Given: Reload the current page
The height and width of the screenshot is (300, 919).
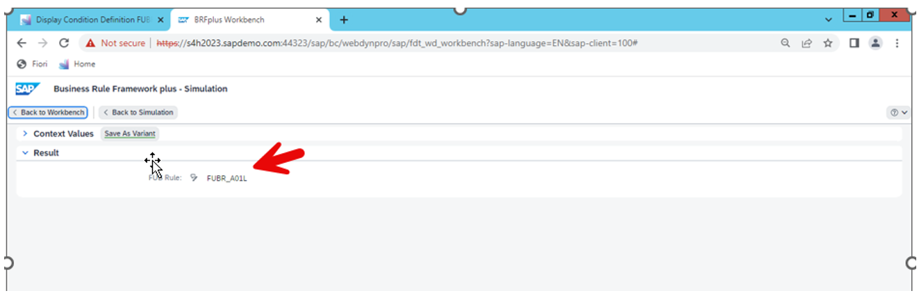Looking at the screenshot, I should click(x=65, y=43).
